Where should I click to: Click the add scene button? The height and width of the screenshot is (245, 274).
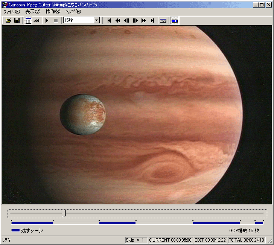(37, 21)
